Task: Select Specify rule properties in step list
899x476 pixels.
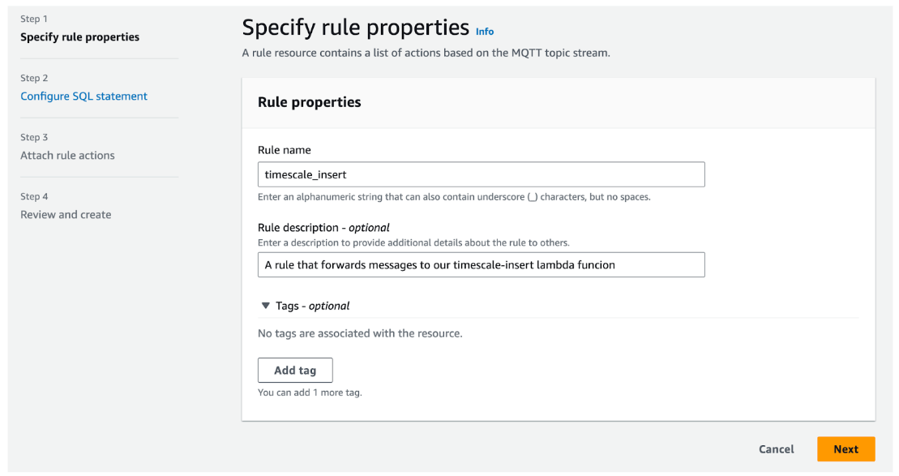Action: click(79, 36)
